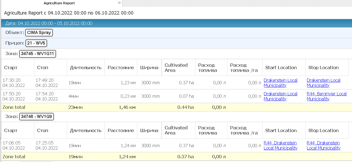This screenshot has height=162, width=352.
Task: Open Start Location link in 17:06:05 row
Action: 280,146
